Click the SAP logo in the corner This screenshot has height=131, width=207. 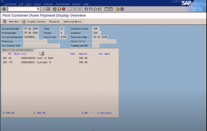click(x=187, y=3)
